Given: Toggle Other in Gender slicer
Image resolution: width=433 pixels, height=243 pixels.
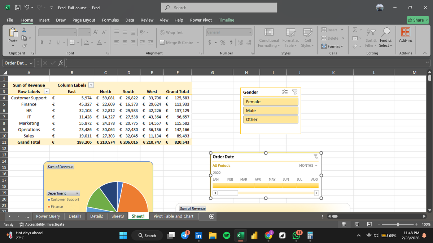Looking at the screenshot, I should point(271,119).
